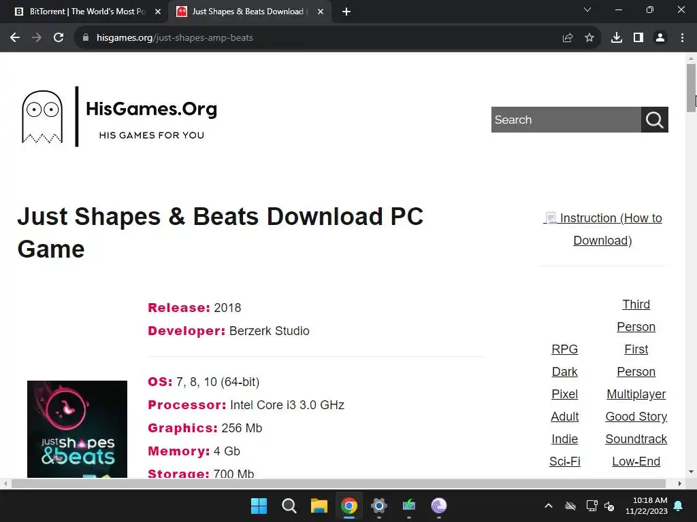Open the Good Story tag link
This screenshot has height=522, width=697.
(x=636, y=417)
